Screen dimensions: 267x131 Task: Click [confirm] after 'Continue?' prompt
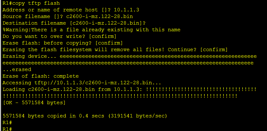[214, 50]
